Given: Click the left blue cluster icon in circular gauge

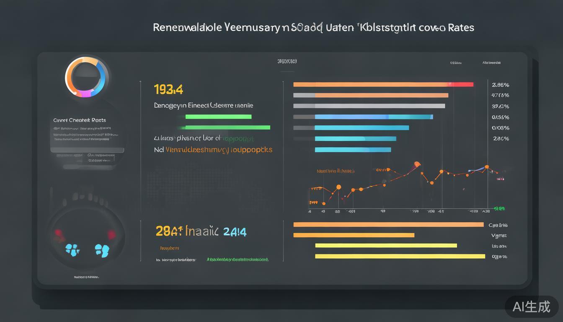Looking at the screenshot, I should [73, 250].
